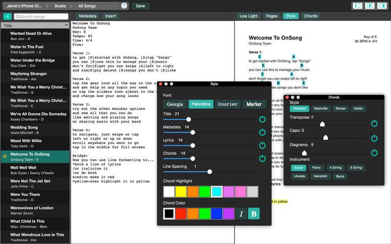The height and width of the screenshot is (244, 391).
Task: Select song Wedding Song
Action: click(x=35, y=130)
